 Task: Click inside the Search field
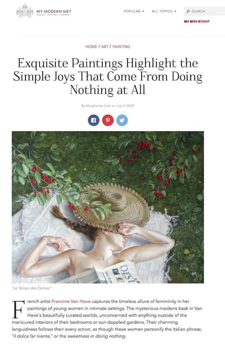tap(204, 11)
